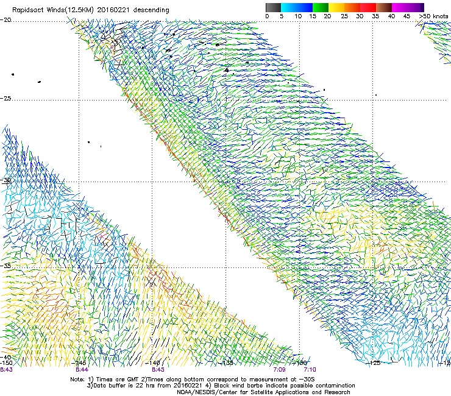Click the '-25' latitude label
Image resolution: width=451 pixels, height=396 pixels.
pos(5,98)
